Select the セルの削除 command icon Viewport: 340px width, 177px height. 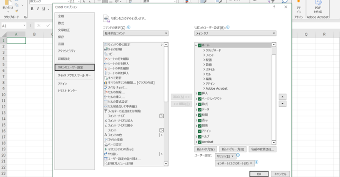(106, 92)
